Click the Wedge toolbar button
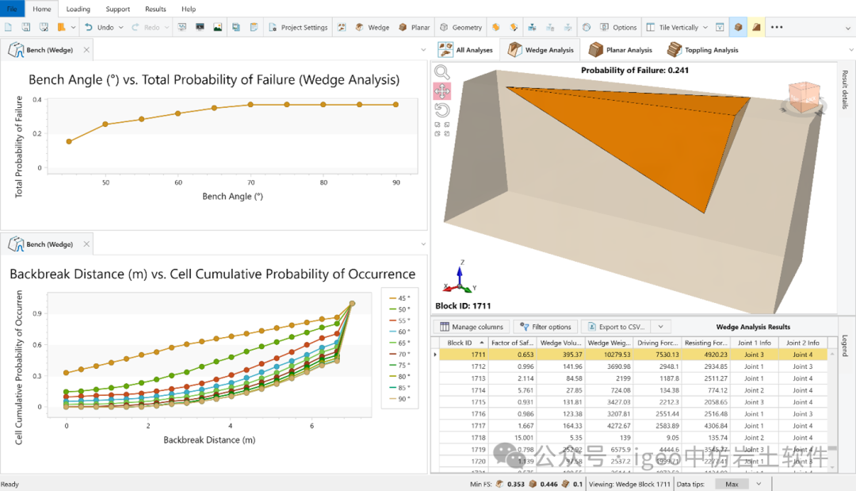Screen dimensions: 856x491 pos(372,27)
